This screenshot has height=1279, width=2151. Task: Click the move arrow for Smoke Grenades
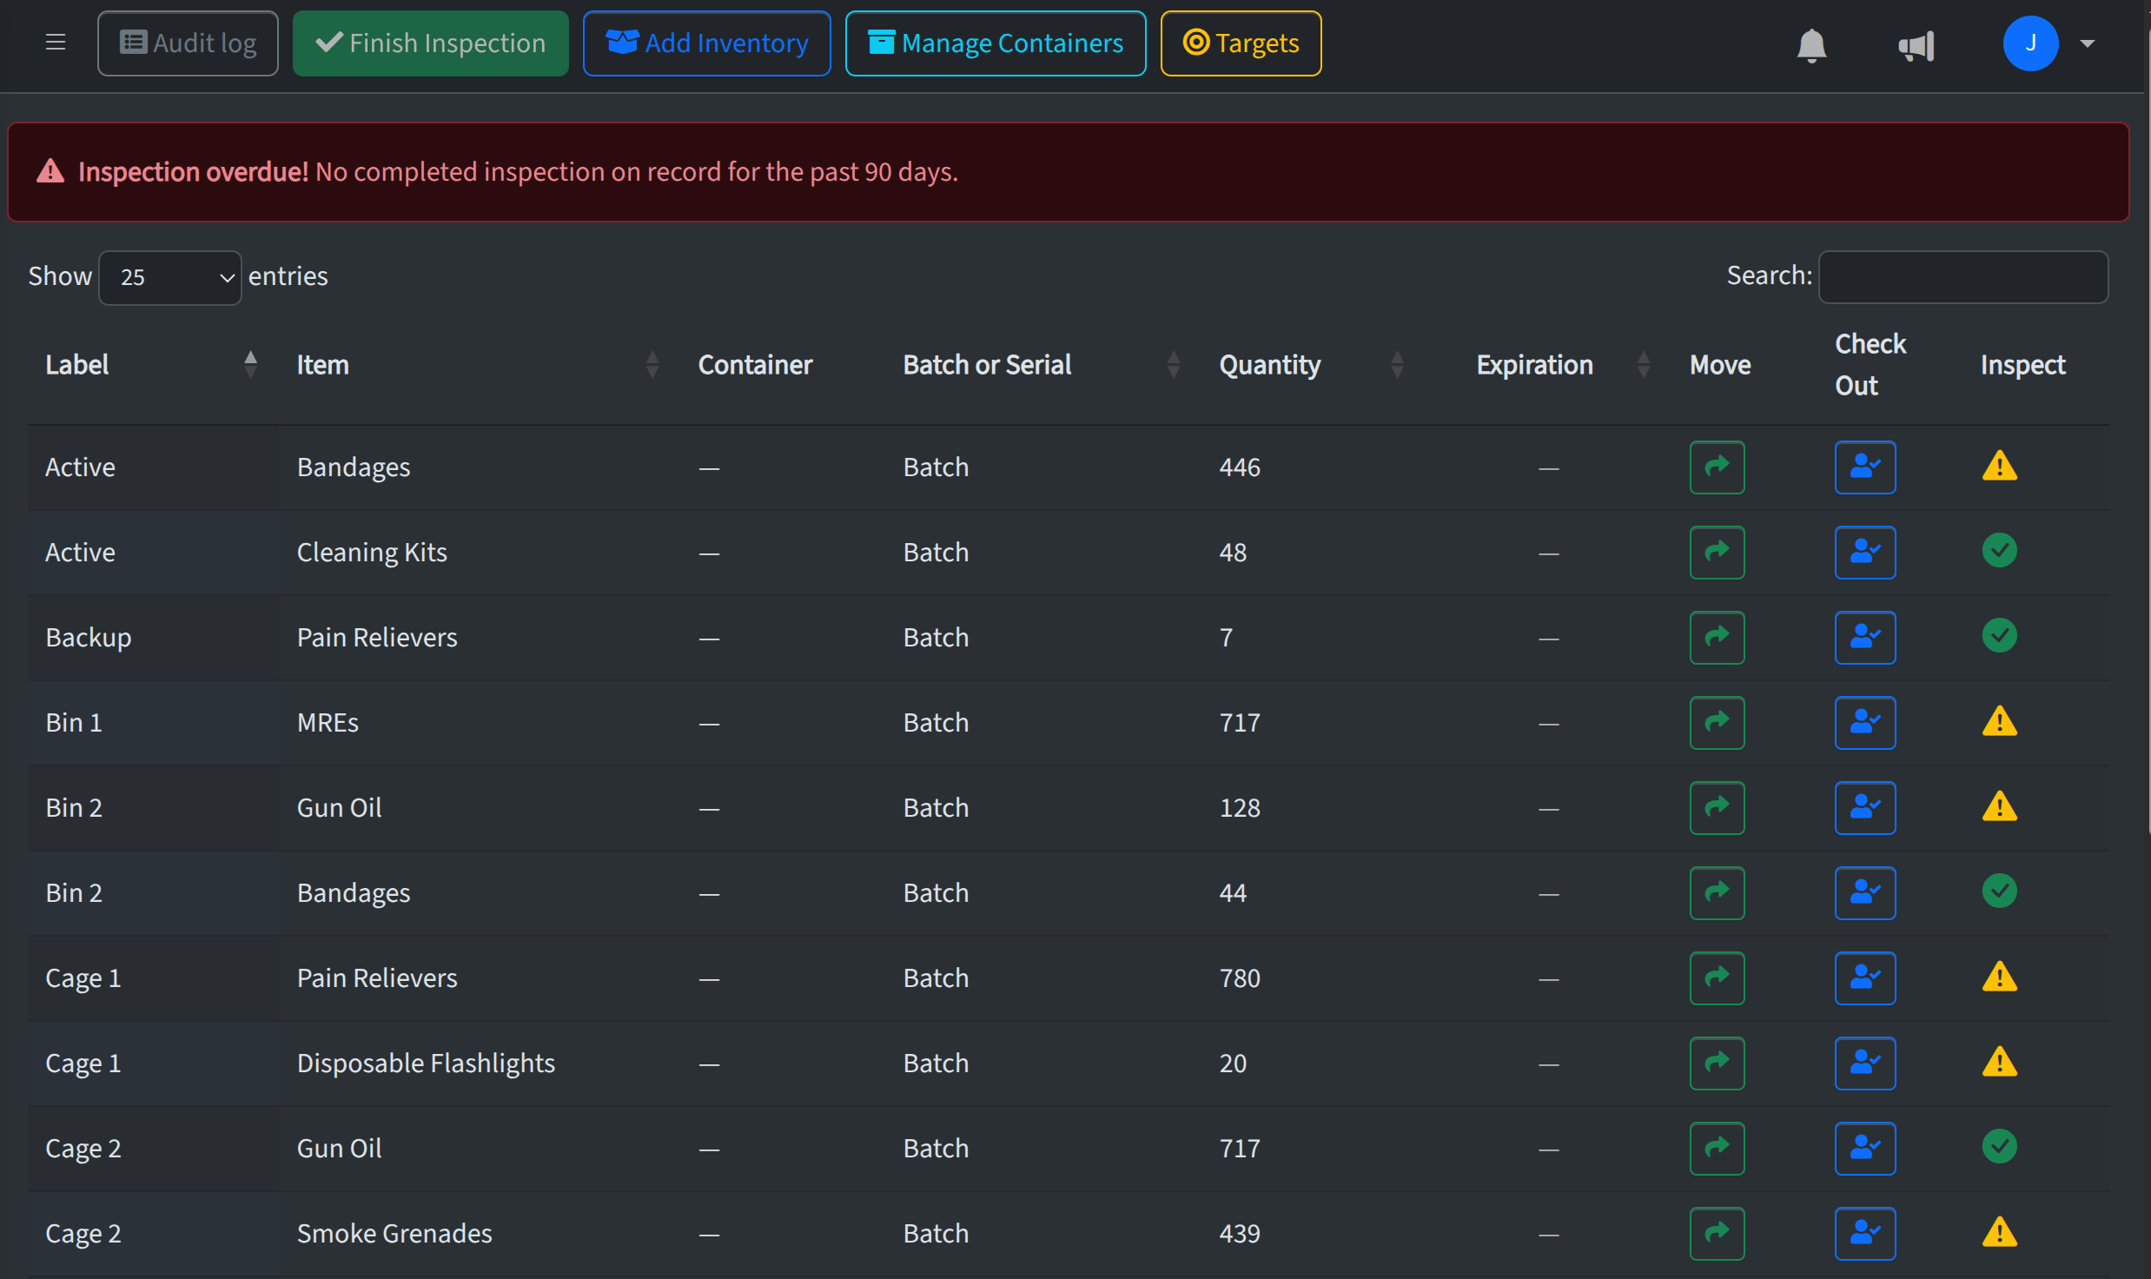coord(1717,1233)
